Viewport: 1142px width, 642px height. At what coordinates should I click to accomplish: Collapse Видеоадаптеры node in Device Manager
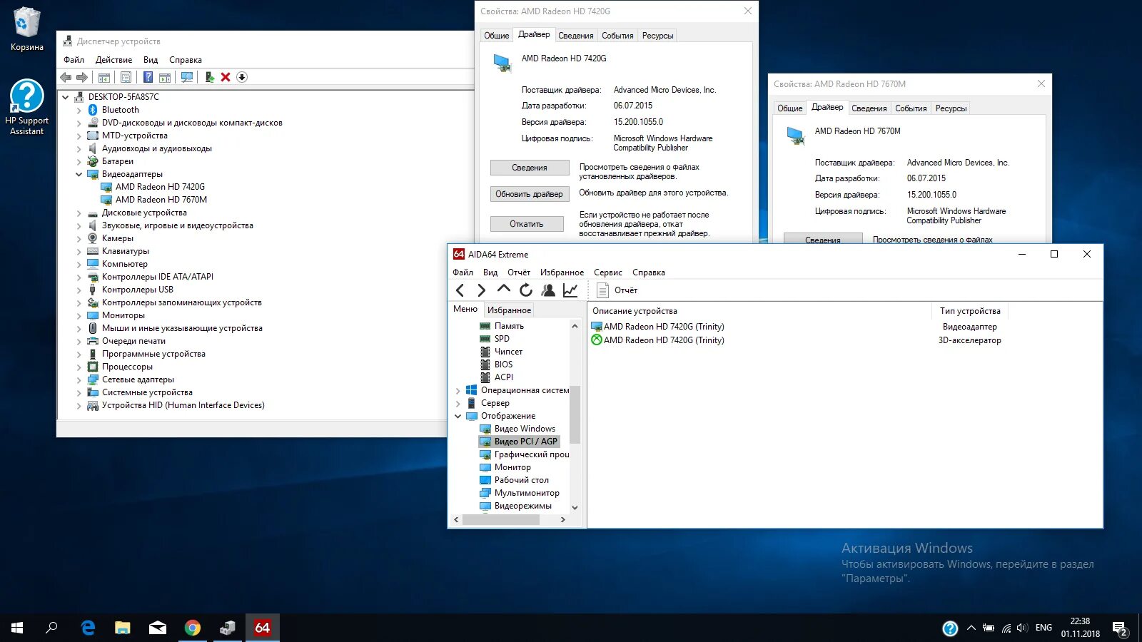point(79,174)
